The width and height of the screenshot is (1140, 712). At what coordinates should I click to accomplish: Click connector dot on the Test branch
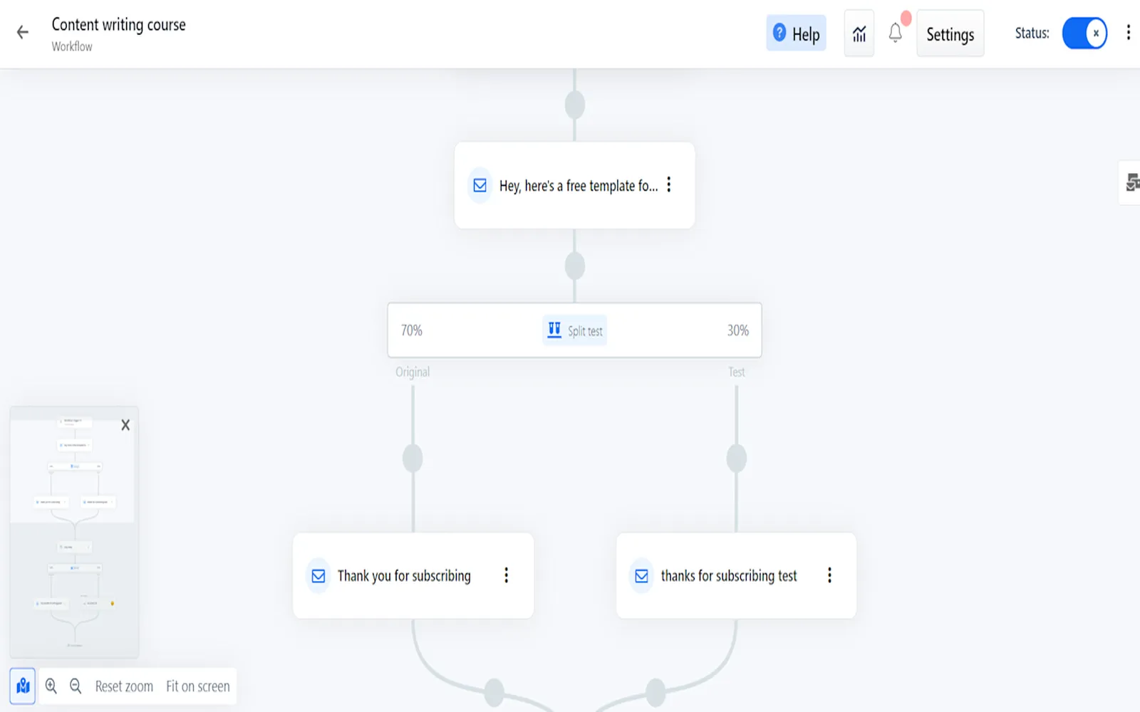pos(737,458)
